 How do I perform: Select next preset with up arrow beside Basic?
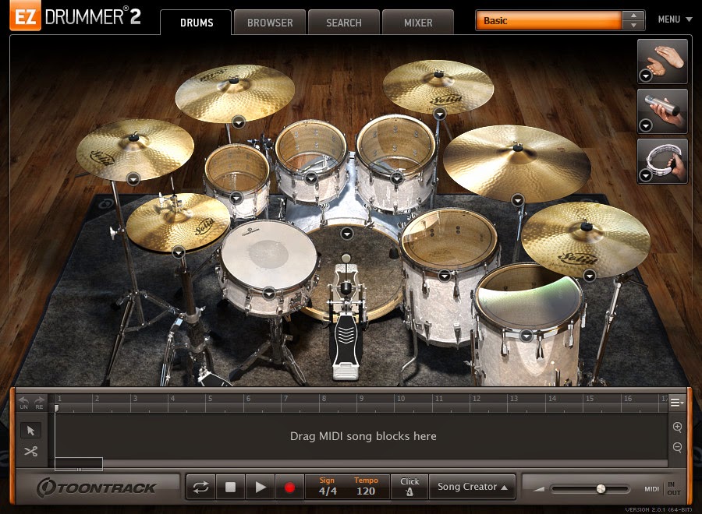633,16
